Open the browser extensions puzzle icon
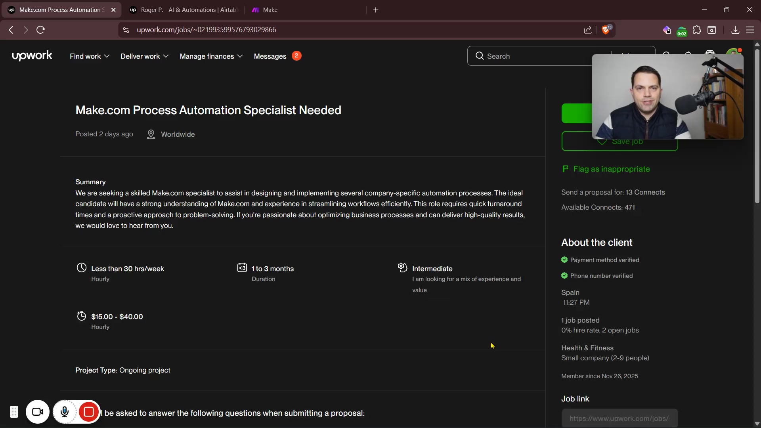The width and height of the screenshot is (761, 428). pyautogui.click(x=697, y=30)
